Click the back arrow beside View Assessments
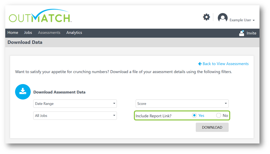The height and width of the screenshot is (154, 270). (x=199, y=64)
